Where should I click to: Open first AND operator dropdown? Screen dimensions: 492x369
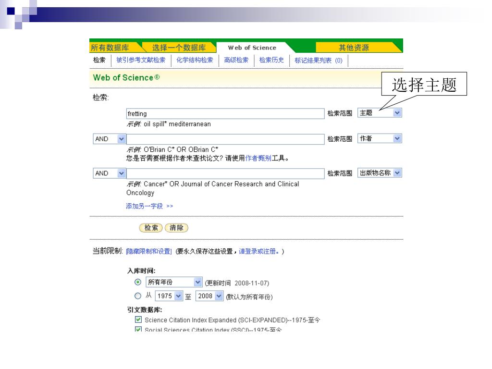[109, 139]
